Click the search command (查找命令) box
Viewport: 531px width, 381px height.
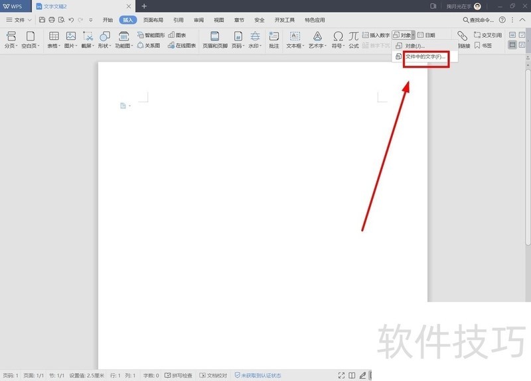478,20
